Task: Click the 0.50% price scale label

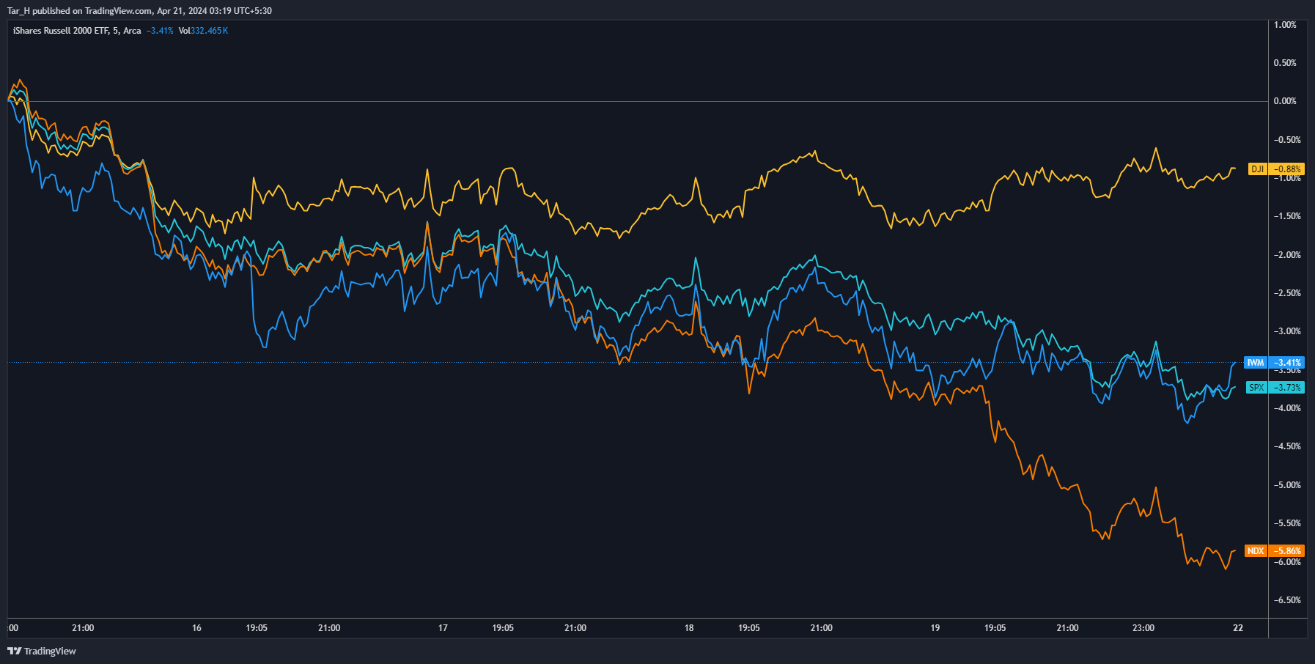Action: 1285,63
